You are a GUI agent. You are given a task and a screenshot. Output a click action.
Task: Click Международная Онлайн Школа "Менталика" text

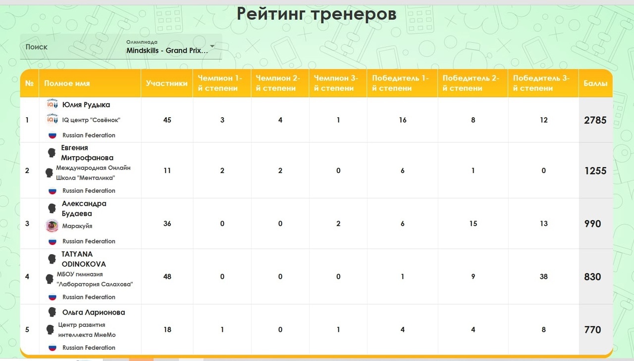[x=93, y=173]
